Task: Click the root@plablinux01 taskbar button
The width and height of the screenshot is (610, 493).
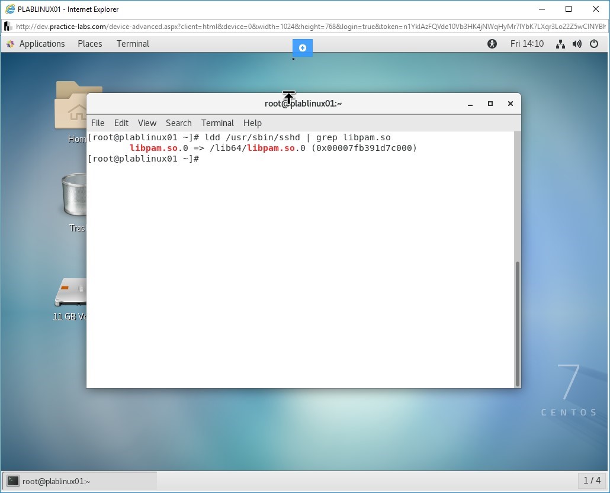Action: [x=80, y=481]
